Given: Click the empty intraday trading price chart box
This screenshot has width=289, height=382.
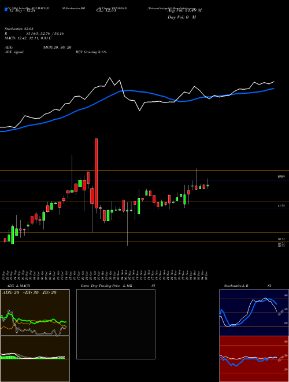Looking at the screenshot, I should point(116,324).
